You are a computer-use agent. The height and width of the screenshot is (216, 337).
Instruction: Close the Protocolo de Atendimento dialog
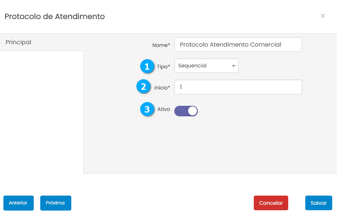pos(323,16)
